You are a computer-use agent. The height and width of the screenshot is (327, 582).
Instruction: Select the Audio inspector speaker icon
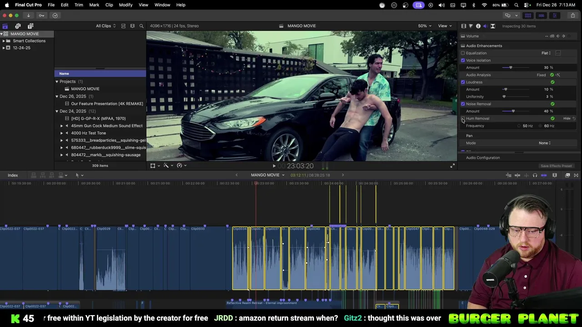click(485, 26)
